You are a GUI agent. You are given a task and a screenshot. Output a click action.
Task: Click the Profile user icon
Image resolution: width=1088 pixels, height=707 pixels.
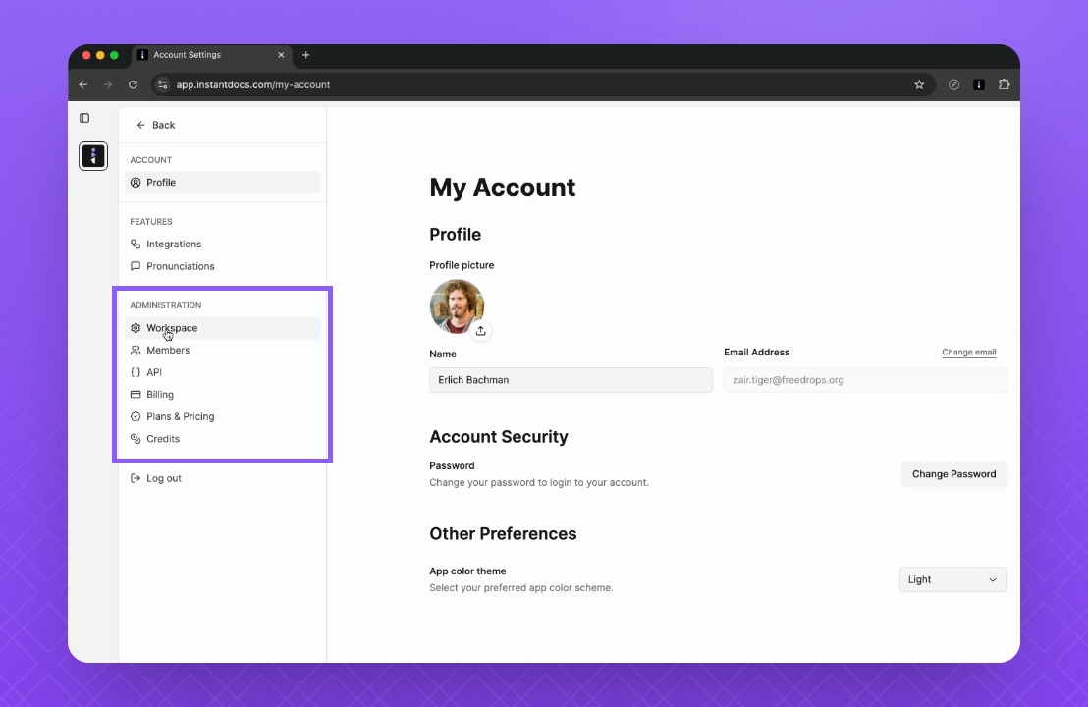pos(136,183)
